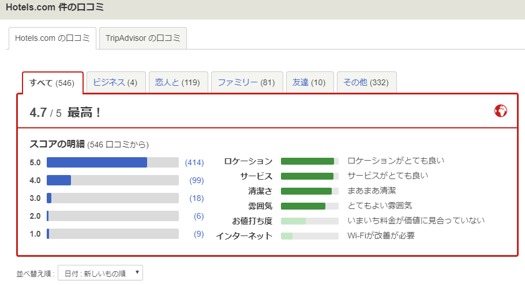
Task: Filter reviews by ビジネス (4)
Action: (x=115, y=83)
